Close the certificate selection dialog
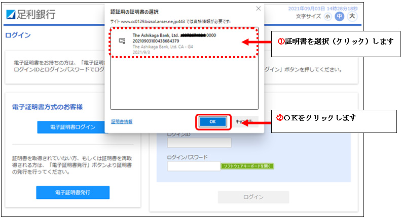 pyautogui.click(x=259, y=9)
